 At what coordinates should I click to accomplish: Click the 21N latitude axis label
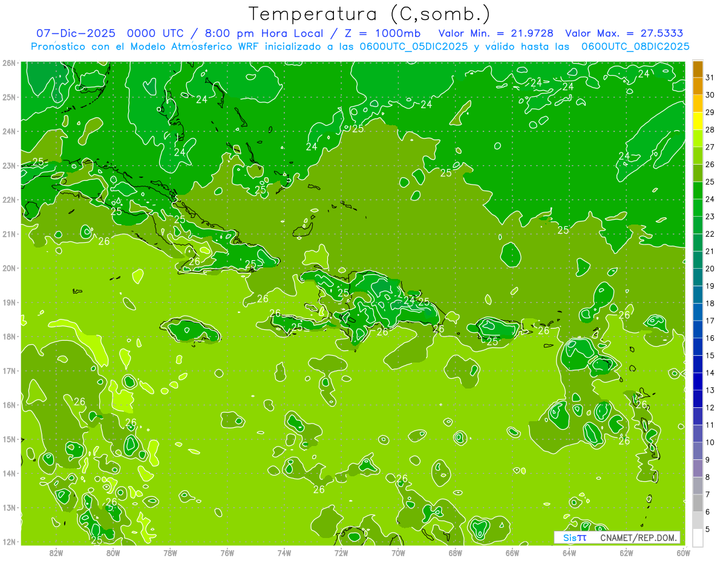[8, 234]
